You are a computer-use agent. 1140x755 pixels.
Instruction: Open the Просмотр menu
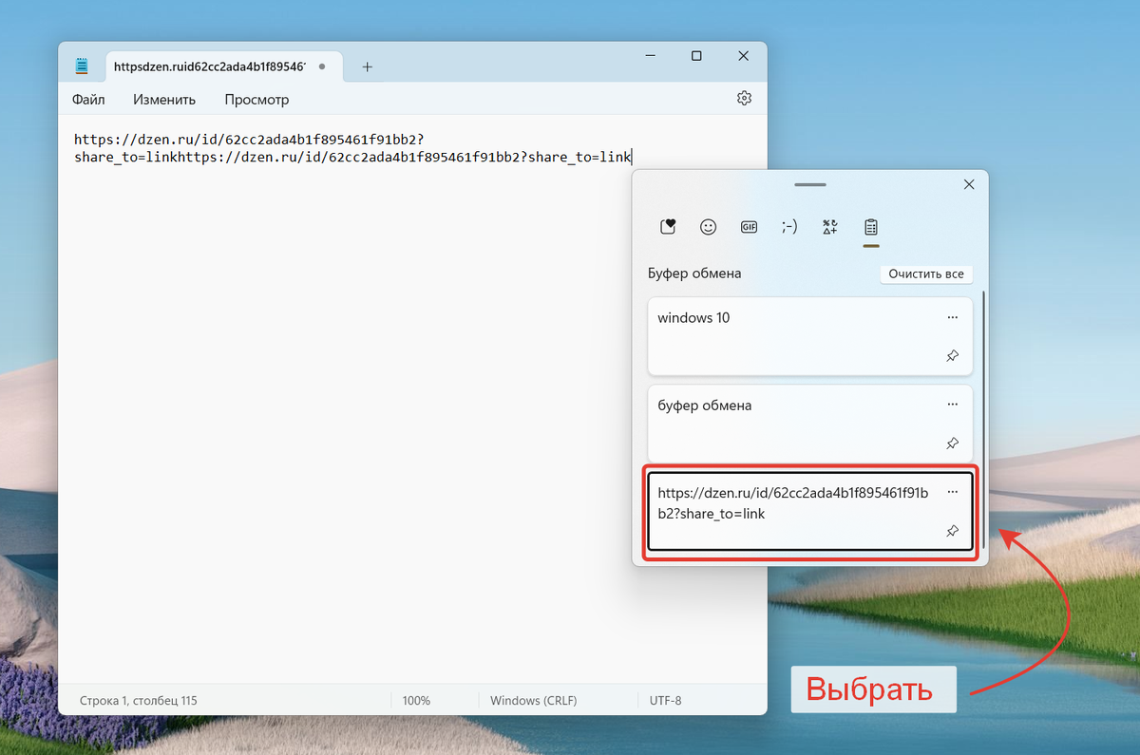(x=256, y=100)
